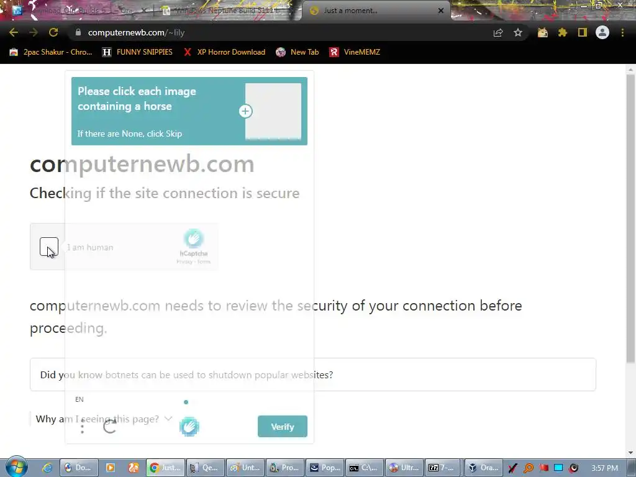The image size is (636, 477).
Task: Switch to the Pop... taskbar window
Action: click(324, 468)
